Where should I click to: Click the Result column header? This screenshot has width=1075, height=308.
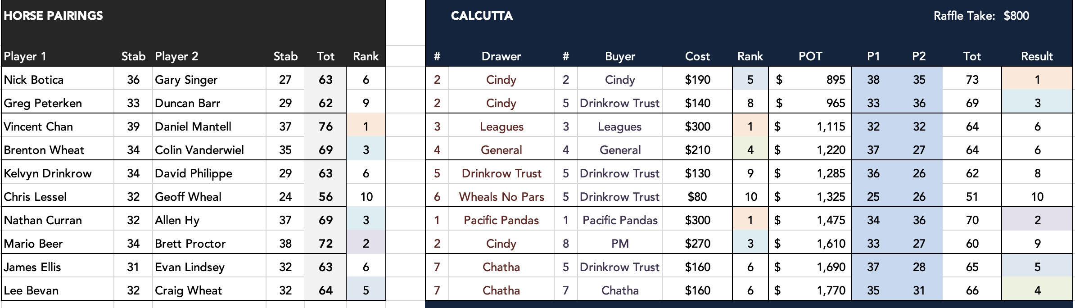1037,56
